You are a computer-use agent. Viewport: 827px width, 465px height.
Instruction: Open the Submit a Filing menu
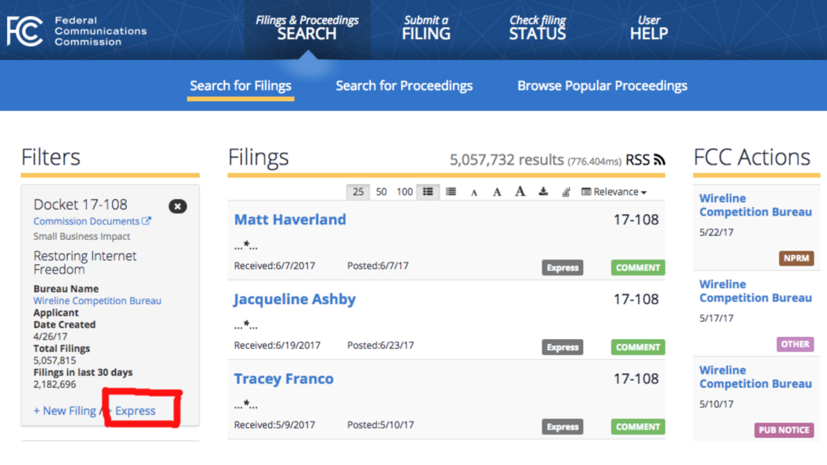[x=426, y=28]
